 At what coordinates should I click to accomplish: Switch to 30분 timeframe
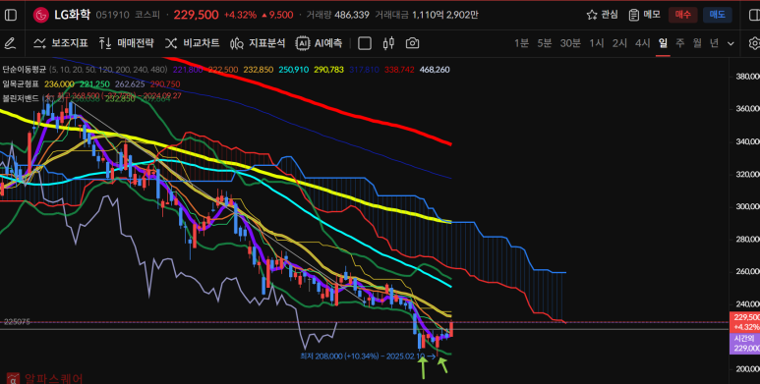click(570, 43)
